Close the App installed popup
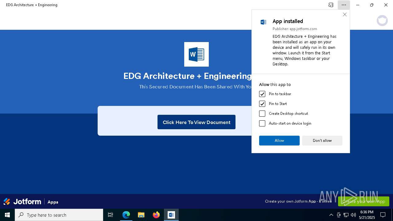Screen dimensions: 393x221 (x=345, y=14)
